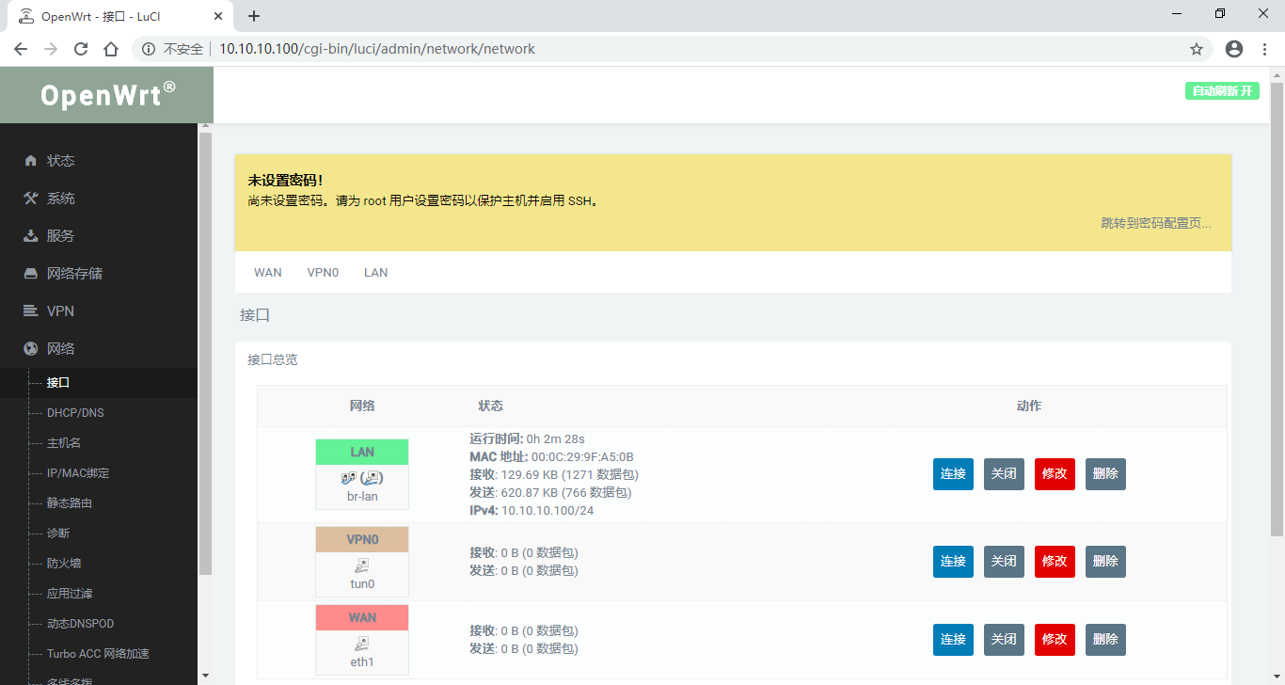Image resolution: width=1285 pixels, height=685 pixels.
Task: Click the sidebar scrollbar down arrow
Action: pos(205,677)
